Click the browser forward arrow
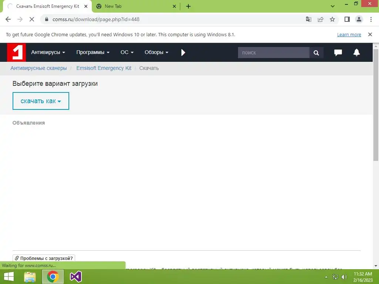379x284 pixels. coord(20,19)
